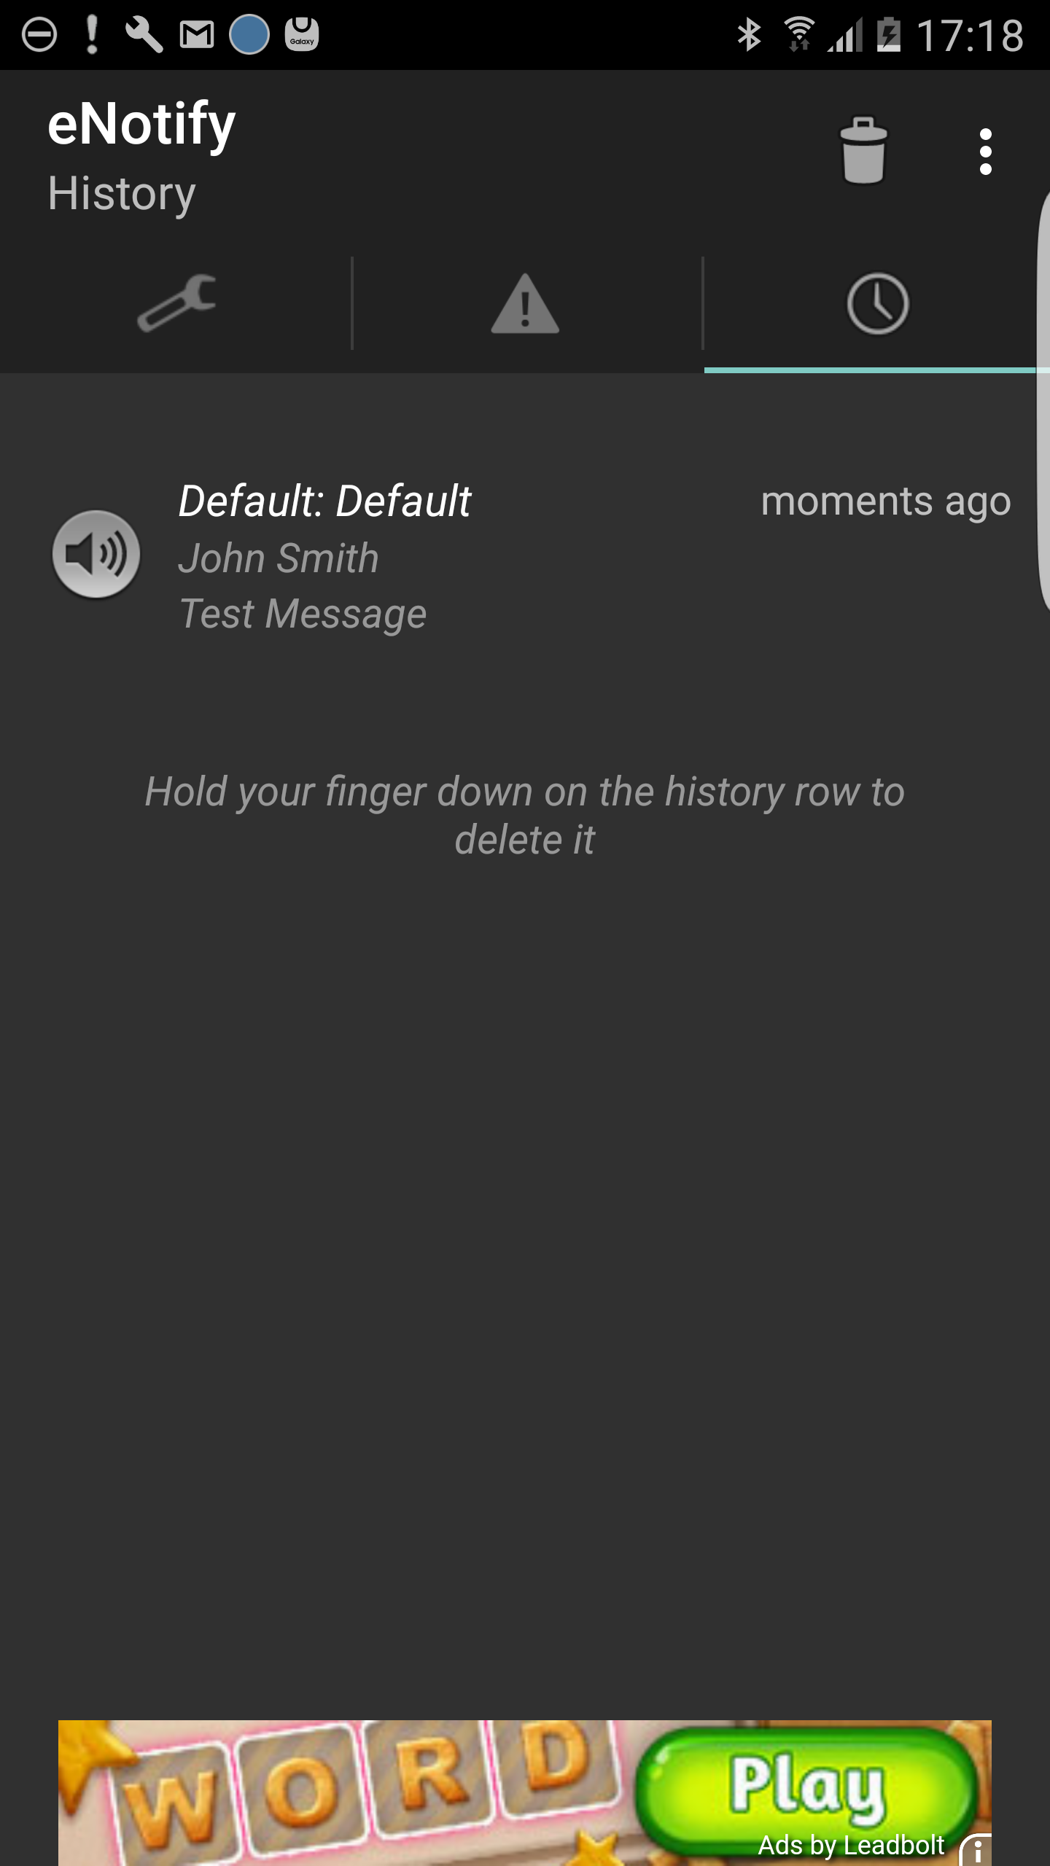Tap the Gmail status bar icon
Viewport: 1050px width, 1866px height.
click(x=197, y=35)
